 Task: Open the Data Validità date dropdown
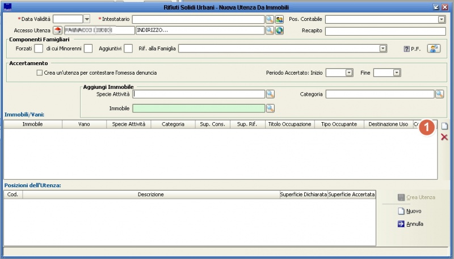pyautogui.click(x=87, y=19)
